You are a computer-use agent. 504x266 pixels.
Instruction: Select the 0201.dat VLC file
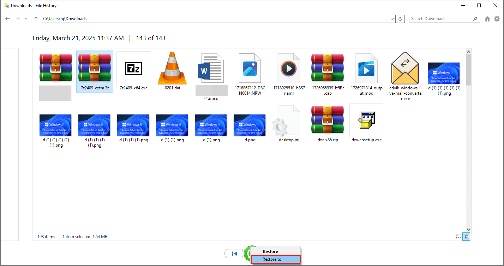(172, 68)
